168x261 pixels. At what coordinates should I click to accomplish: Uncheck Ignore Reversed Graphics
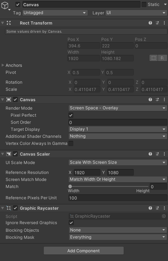(x=71, y=223)
